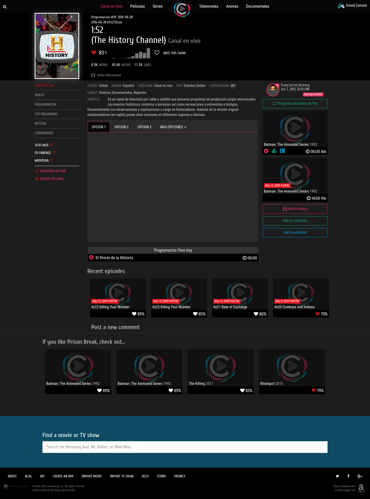Click the Amazon logo in footer

pyautogui.click(x=361, y=488)
